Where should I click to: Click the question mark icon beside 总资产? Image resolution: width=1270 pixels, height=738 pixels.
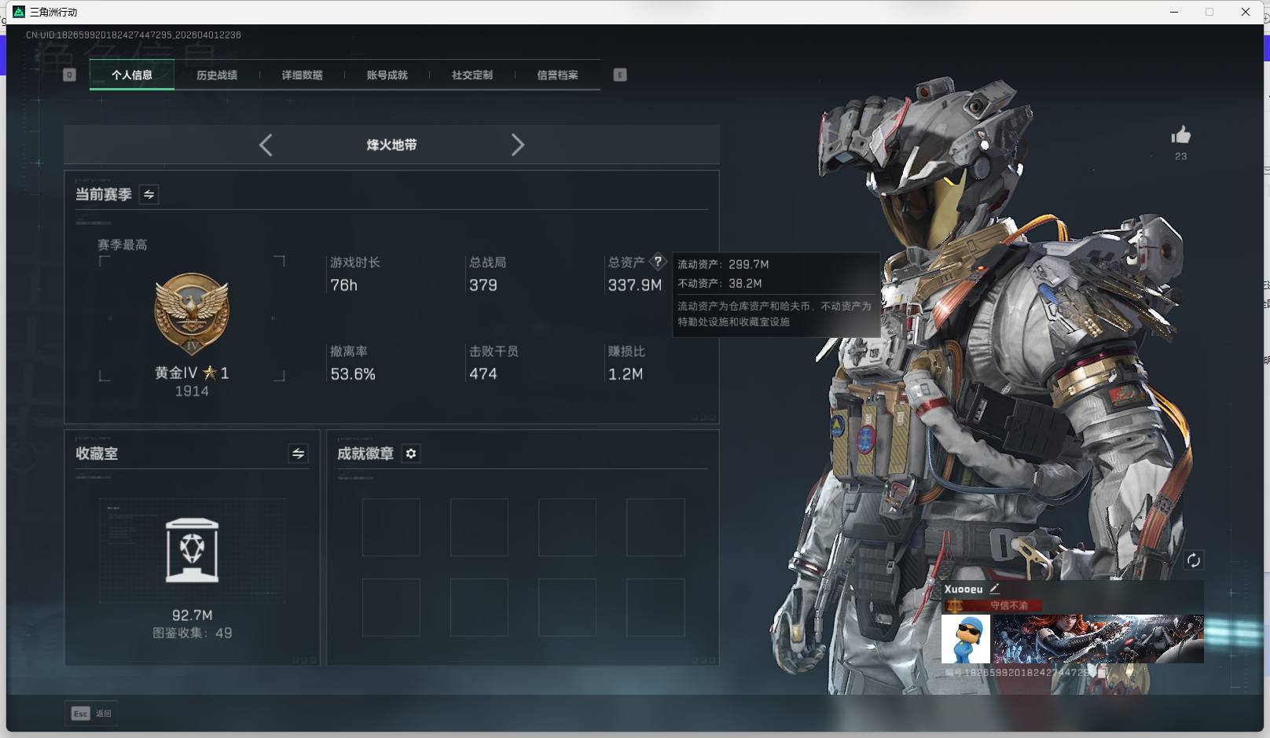(659, 262)
